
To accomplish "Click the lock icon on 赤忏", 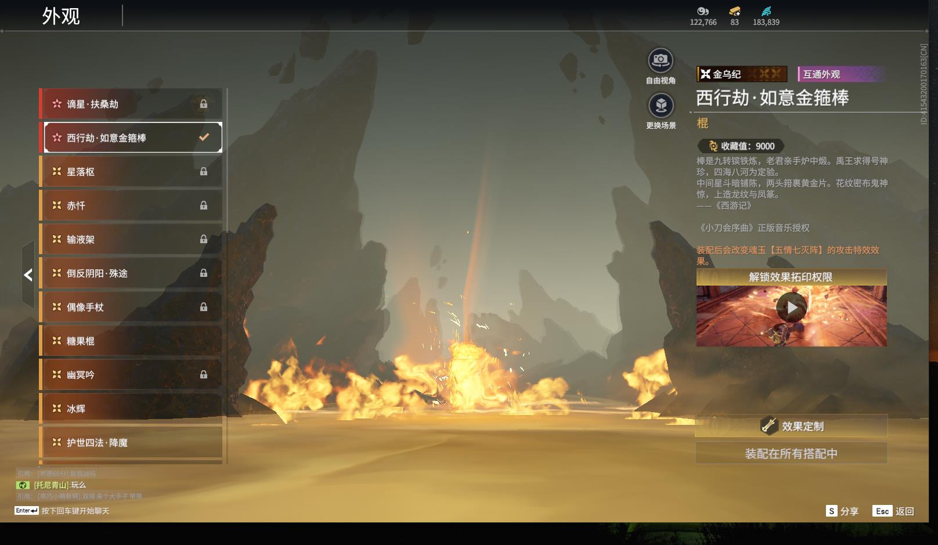I will tap(204, 205).
